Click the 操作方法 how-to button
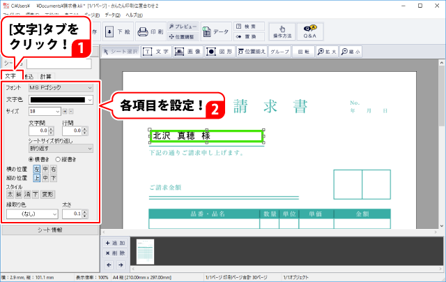Viewport: 446px width, 282px height. [x=281, y=31]
